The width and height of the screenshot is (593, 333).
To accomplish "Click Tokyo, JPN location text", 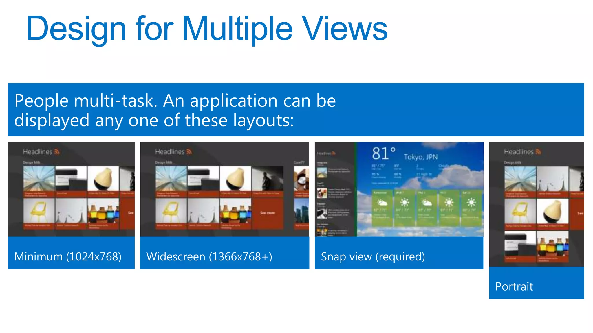I will [420, 157].
